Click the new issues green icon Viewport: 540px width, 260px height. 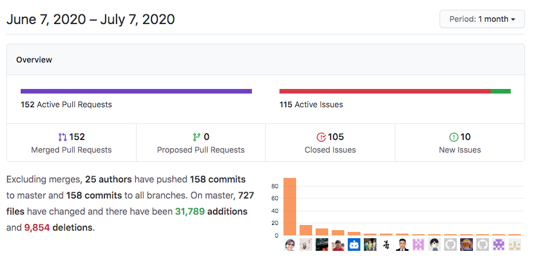(x=453, y=137)
